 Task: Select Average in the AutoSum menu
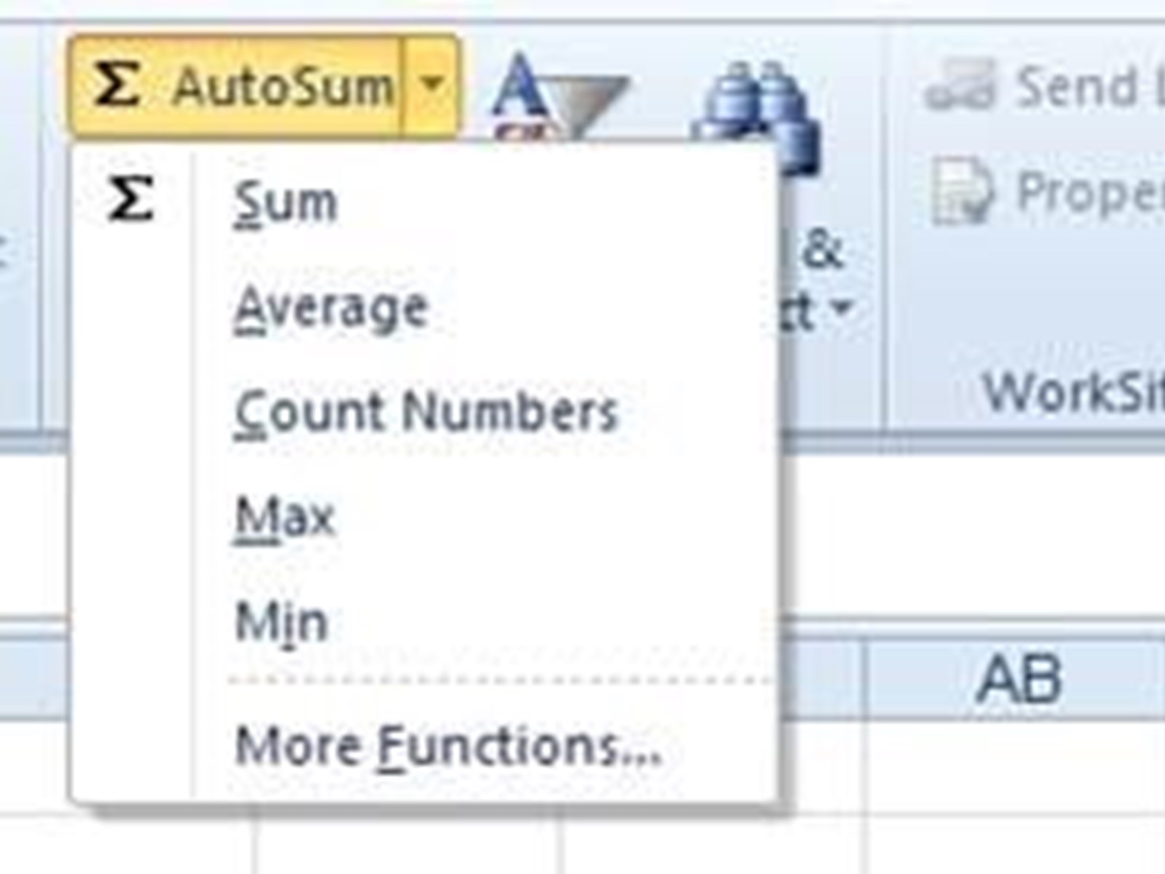(331, 309)
